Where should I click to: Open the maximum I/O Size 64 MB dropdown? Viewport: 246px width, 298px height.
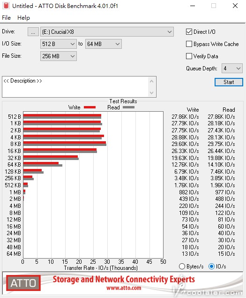tap(103, 44)
